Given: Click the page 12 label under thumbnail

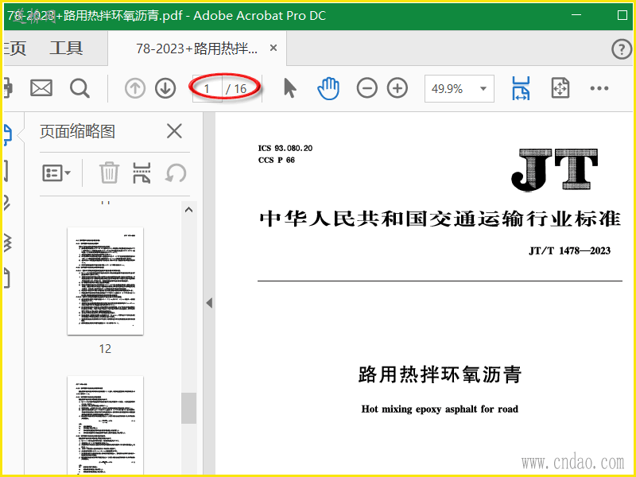Looking at the screenshot, I should [x=105, y=349].
